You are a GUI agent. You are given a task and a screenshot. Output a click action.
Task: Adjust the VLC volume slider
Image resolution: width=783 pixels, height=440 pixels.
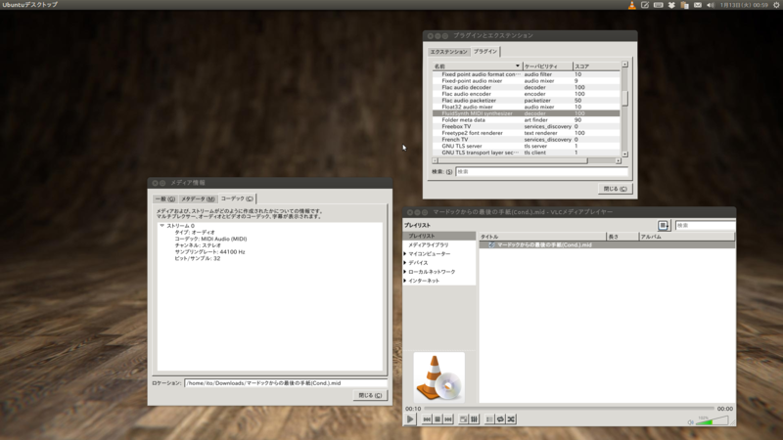click(x=713, y=421)
